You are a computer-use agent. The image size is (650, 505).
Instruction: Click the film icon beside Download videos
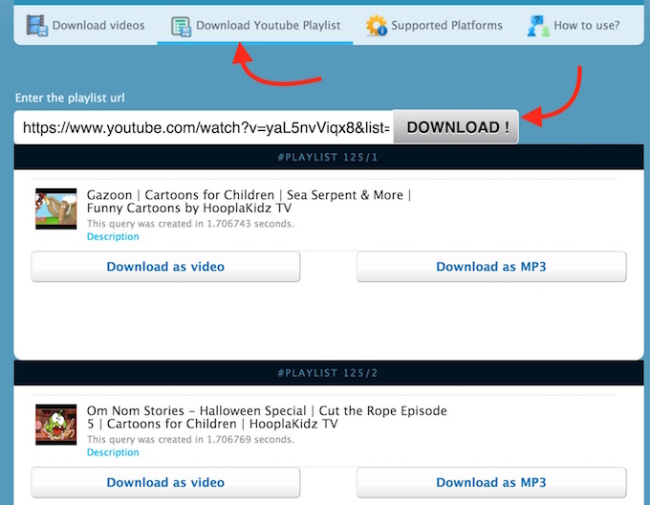(x=37, y=26)
